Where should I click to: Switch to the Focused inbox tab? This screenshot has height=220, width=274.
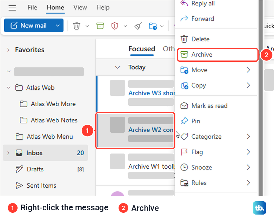click(142, 49)
